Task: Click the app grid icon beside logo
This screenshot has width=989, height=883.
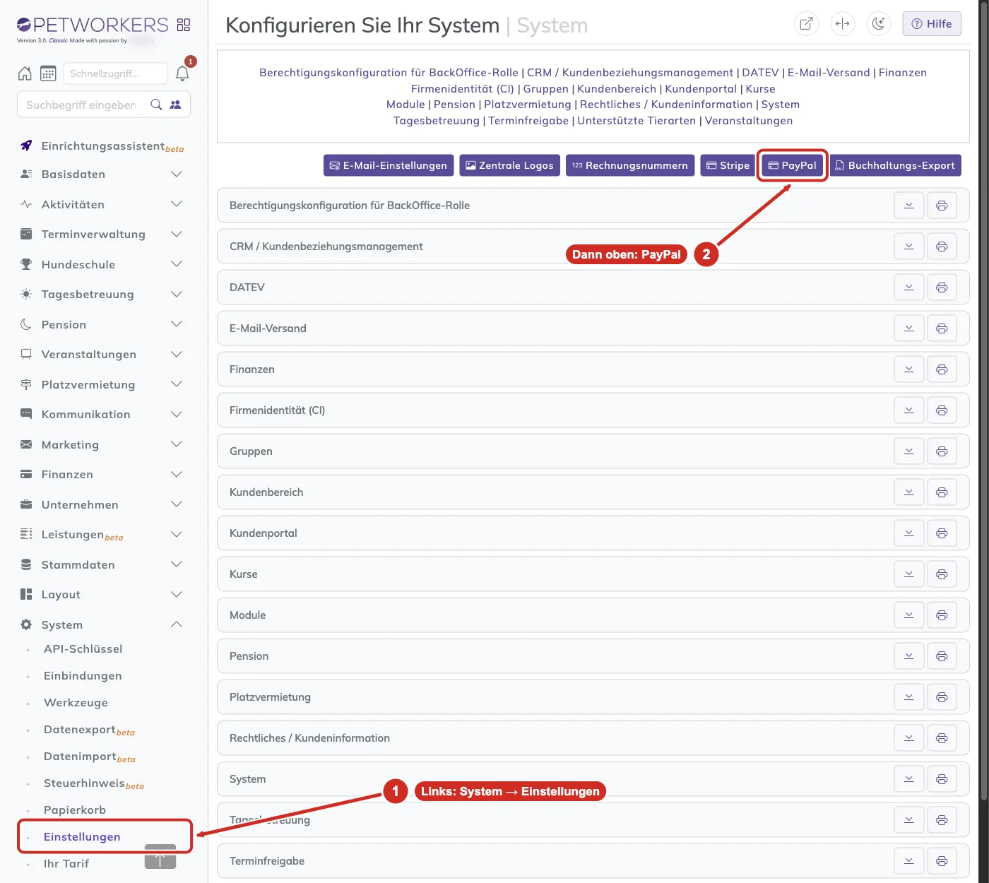Action: [184, 25]
